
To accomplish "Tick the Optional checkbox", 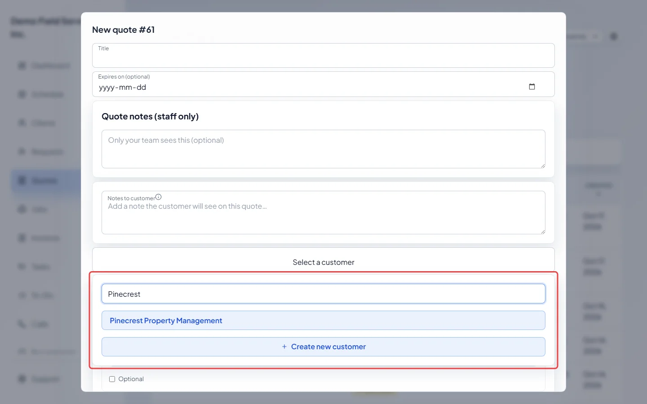I will pos(112,379).
